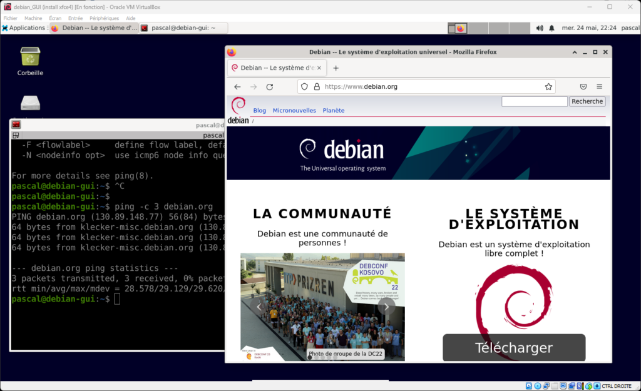This screenshot has width=641, height=391.
Task: Click the DebConf group photo carousel
Action: point(322,307)
